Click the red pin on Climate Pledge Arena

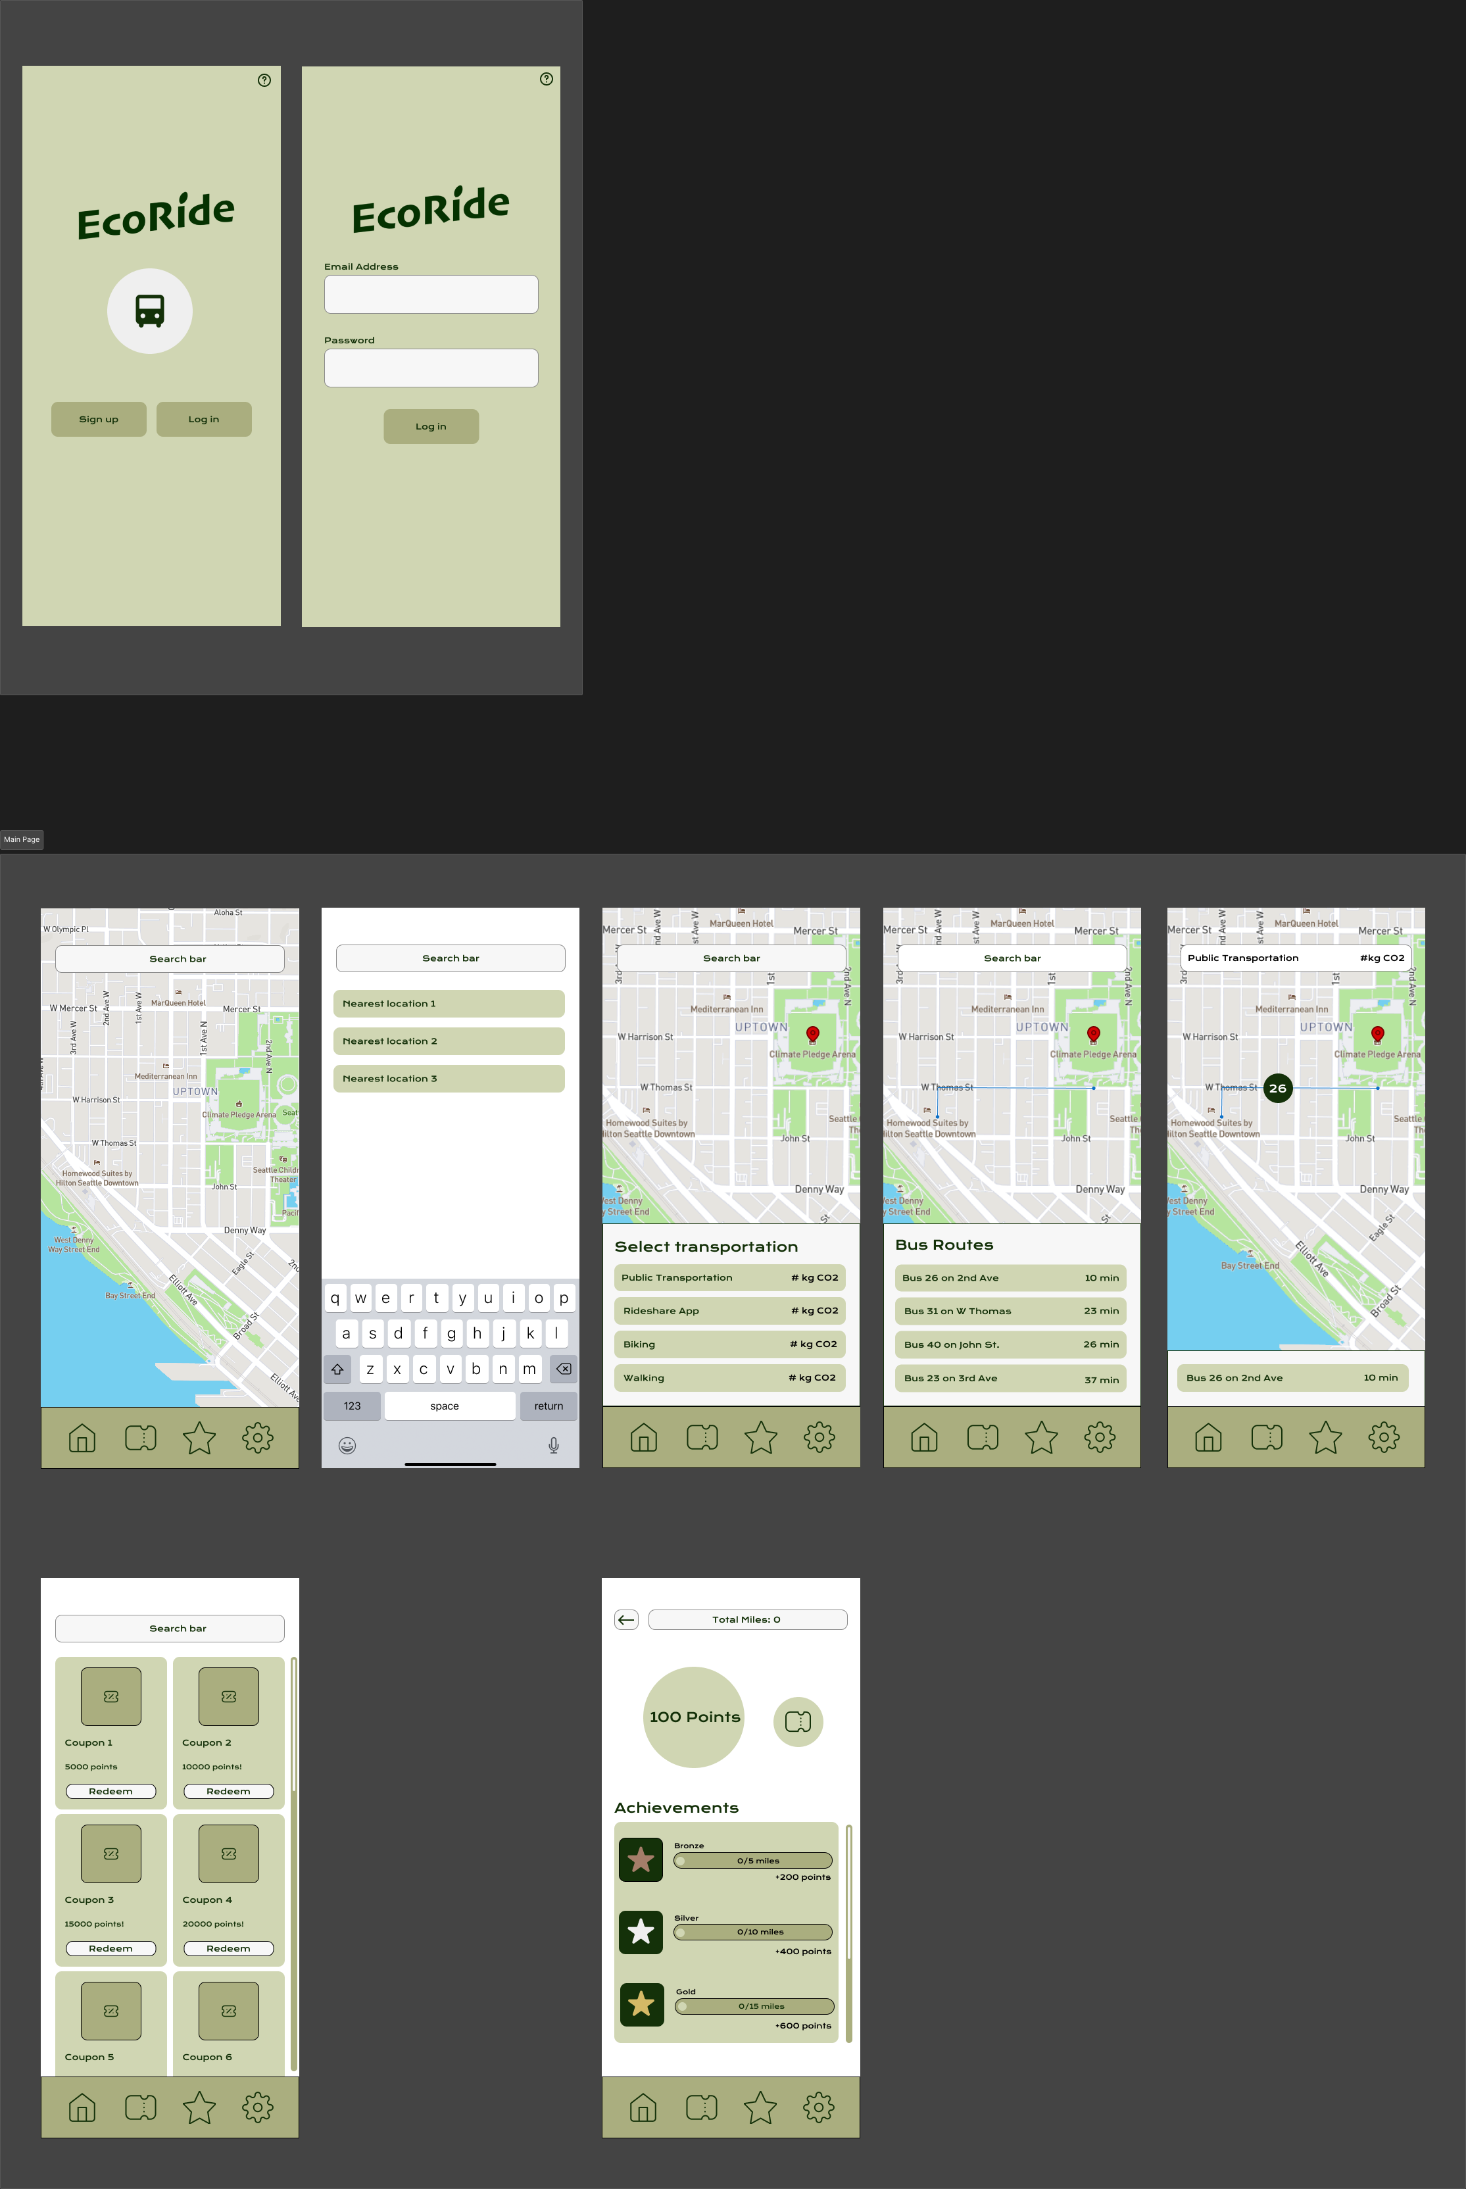click(x=812, y=1033)
